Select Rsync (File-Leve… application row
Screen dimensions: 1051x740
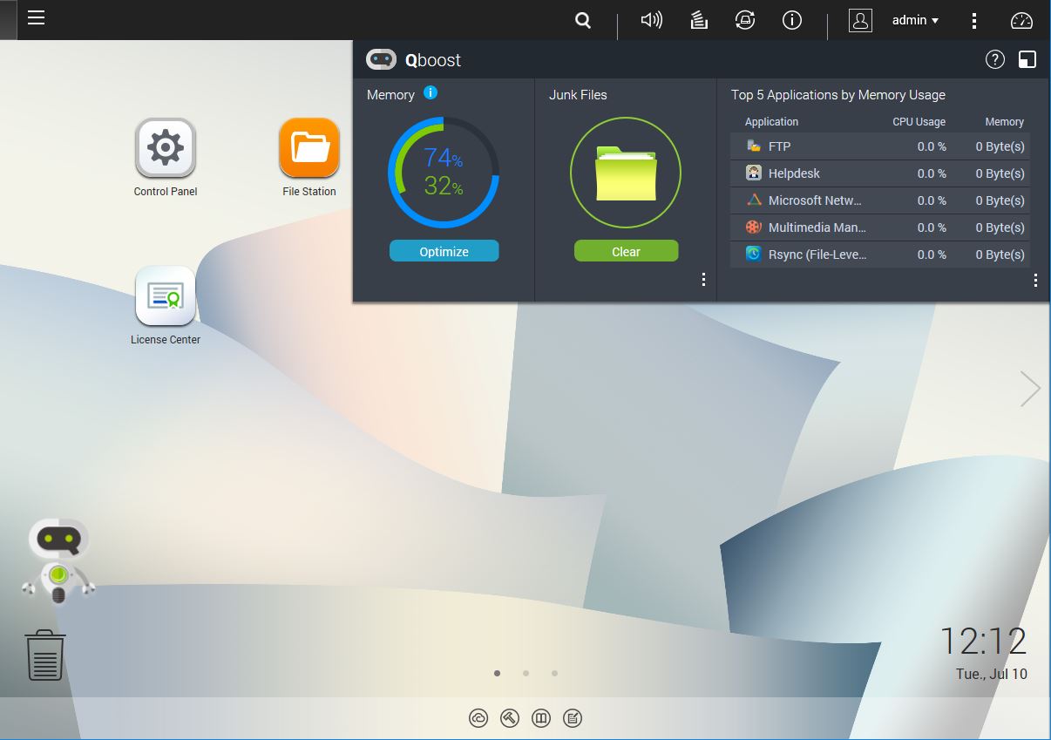(879, 255)
